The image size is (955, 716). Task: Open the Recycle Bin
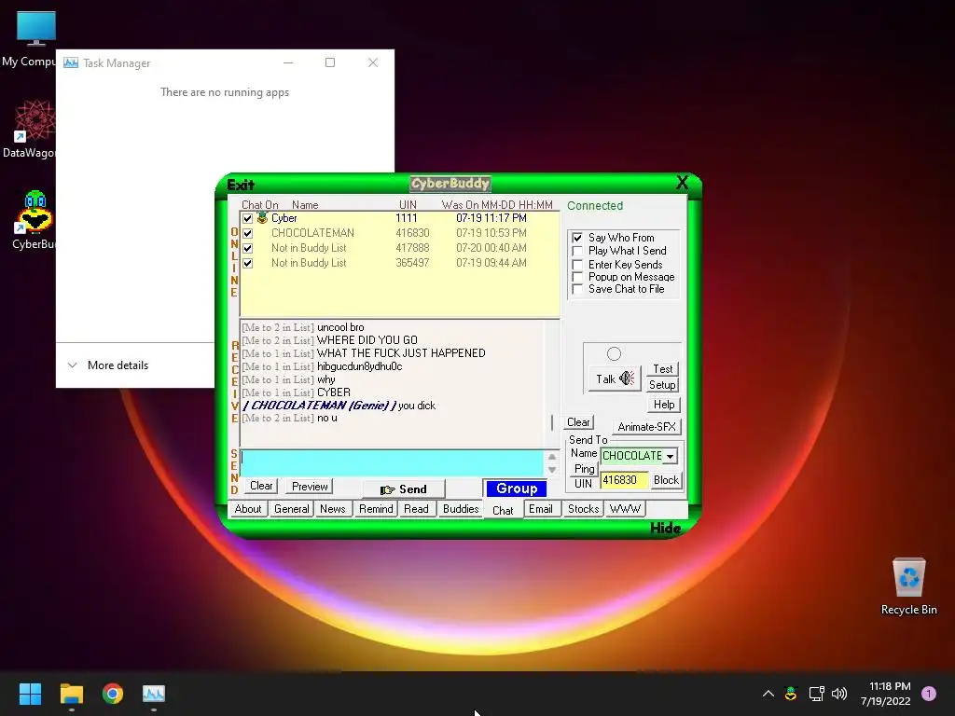click(908, 585)
